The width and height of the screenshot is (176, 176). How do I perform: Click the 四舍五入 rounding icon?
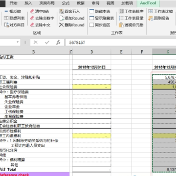click(62, 11)
